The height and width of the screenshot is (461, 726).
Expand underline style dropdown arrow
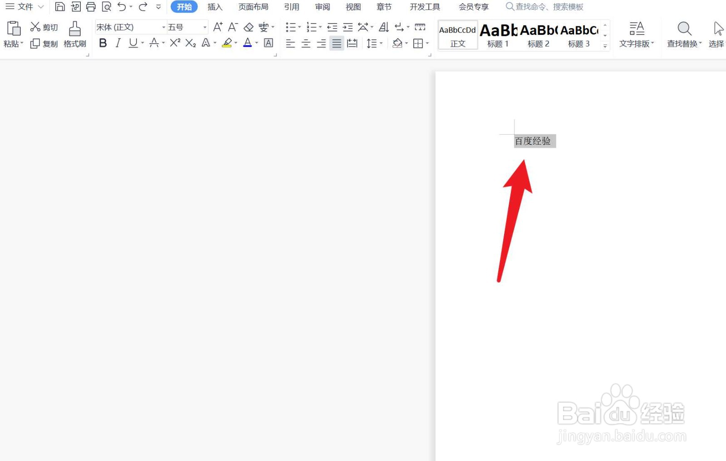click(x=142, y=43)
